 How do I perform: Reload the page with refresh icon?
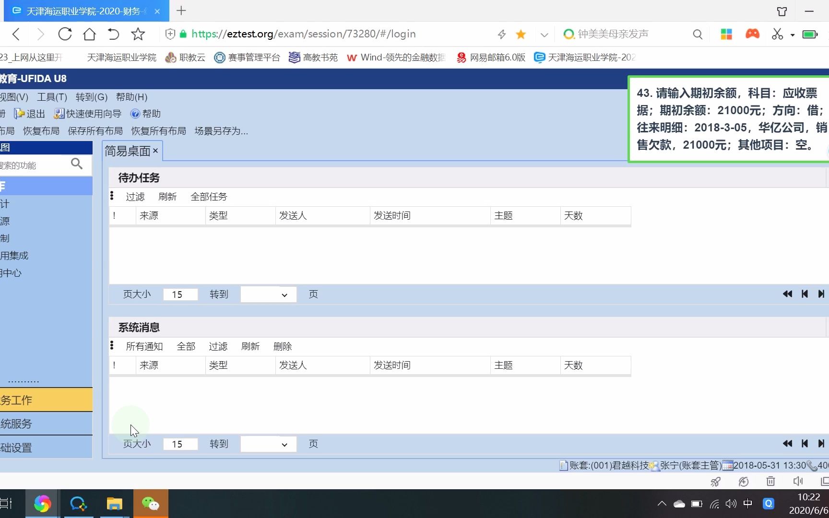pyautogui.click(x=65, y=34)
